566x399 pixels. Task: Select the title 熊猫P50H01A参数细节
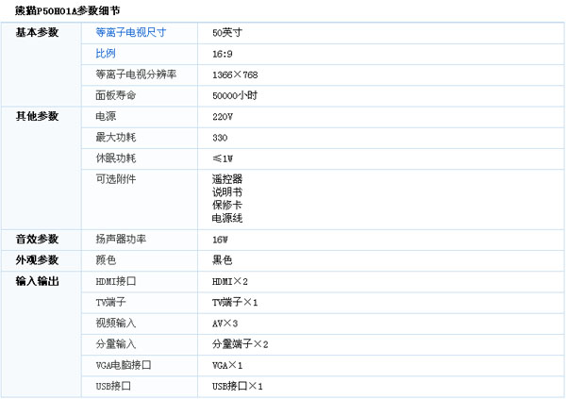(67, 10)
